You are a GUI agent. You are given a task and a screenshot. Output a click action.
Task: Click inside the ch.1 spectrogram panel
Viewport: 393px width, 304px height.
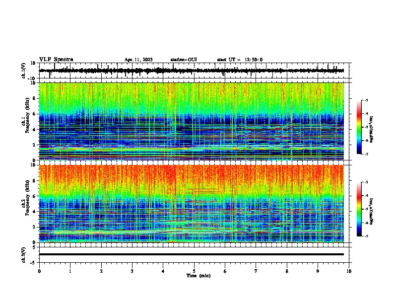coord(192,121)
